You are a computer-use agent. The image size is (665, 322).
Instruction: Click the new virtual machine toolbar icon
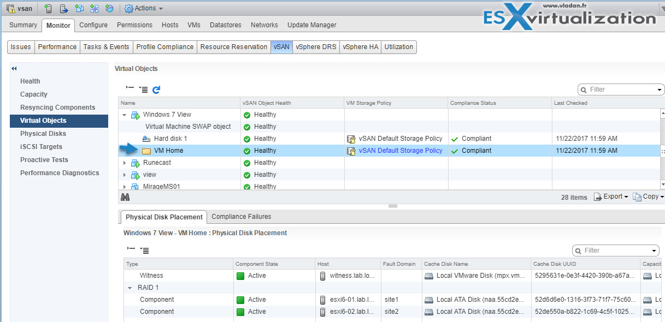[79, 8]
